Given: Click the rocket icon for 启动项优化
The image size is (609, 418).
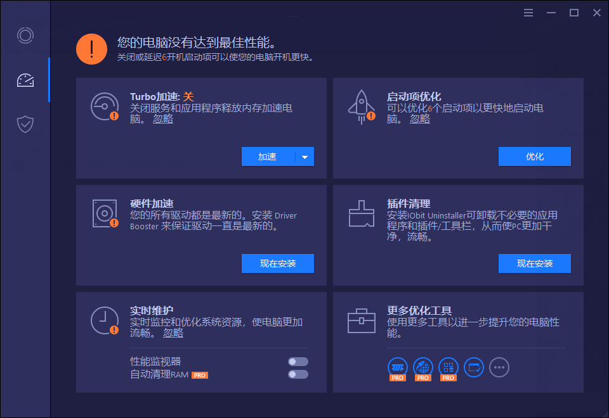Looking at the screenshot, I should coord(362,107).
